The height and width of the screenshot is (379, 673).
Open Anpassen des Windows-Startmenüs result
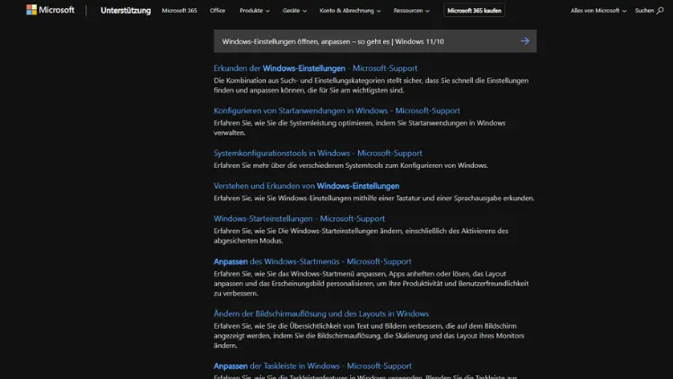[x=312, y=261]
